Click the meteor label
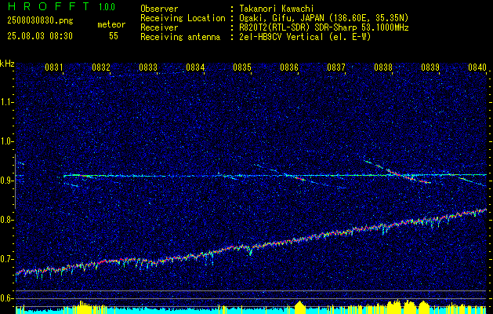This screenshot has width=493, height=314. pos(111,24)
